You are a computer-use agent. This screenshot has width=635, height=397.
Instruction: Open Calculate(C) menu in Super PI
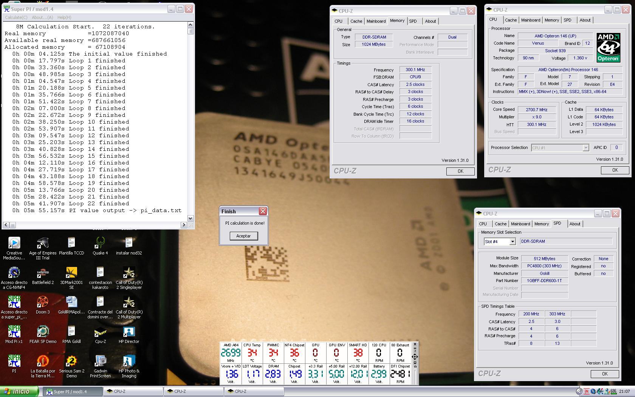[x=16, y=17]
